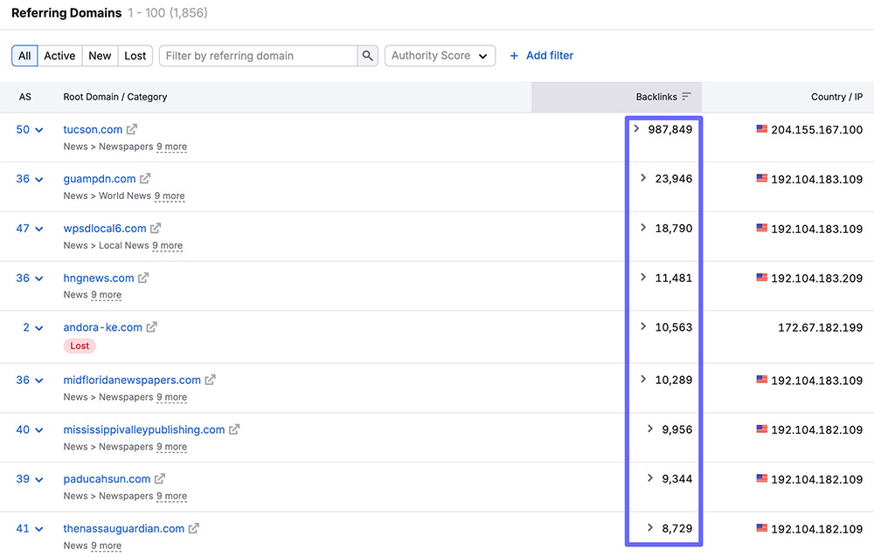Screen dimensions: 874x556
Task: Click IP address 204.155.167.100
Action: (816, 130)
